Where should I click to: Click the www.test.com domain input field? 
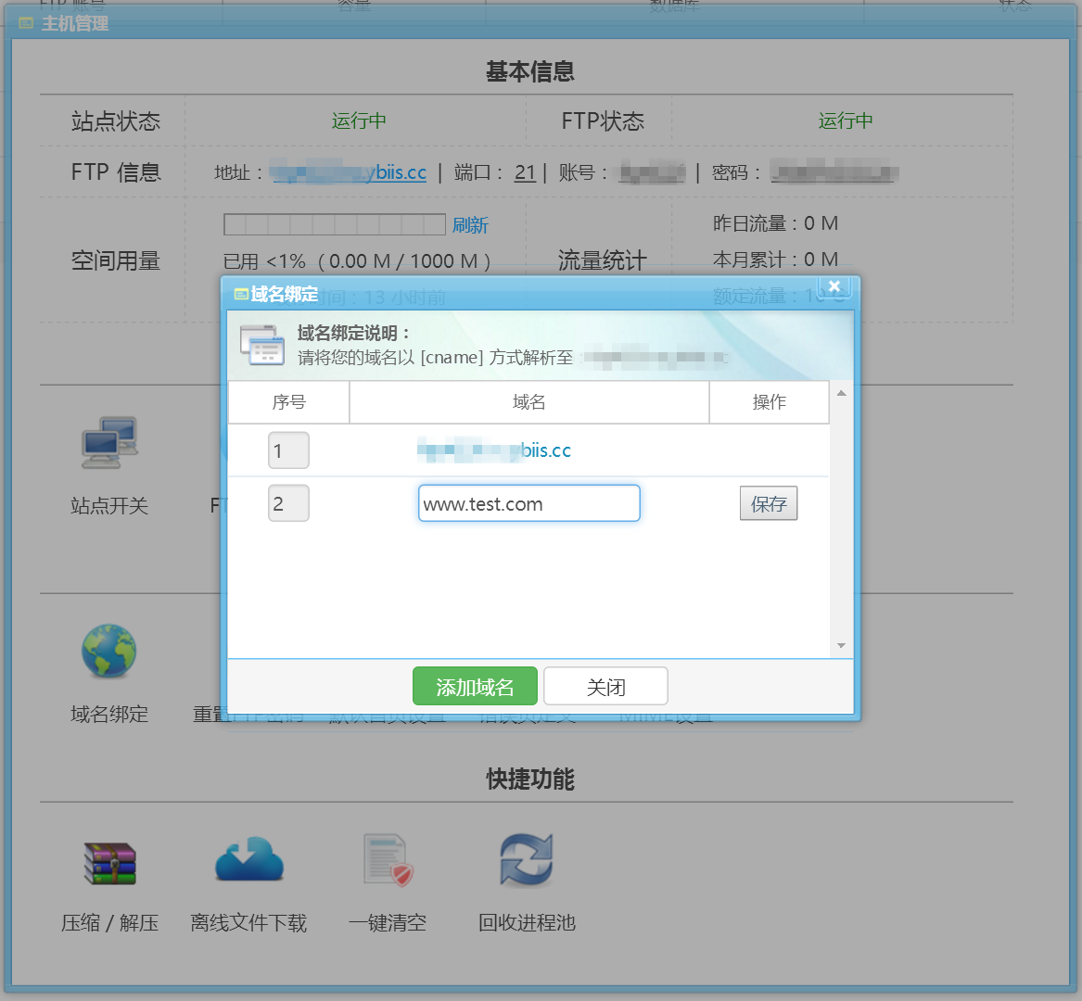(528, 504)
